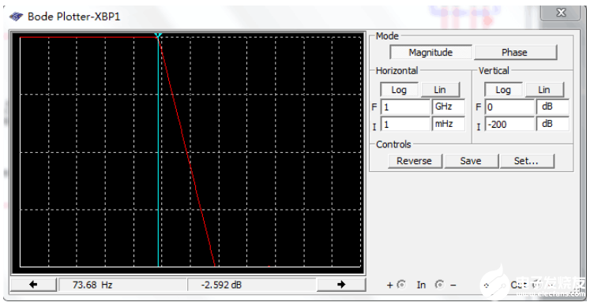Click the left arrow cursor button
This screenshot has height=306, width=594.
[33, 285]
